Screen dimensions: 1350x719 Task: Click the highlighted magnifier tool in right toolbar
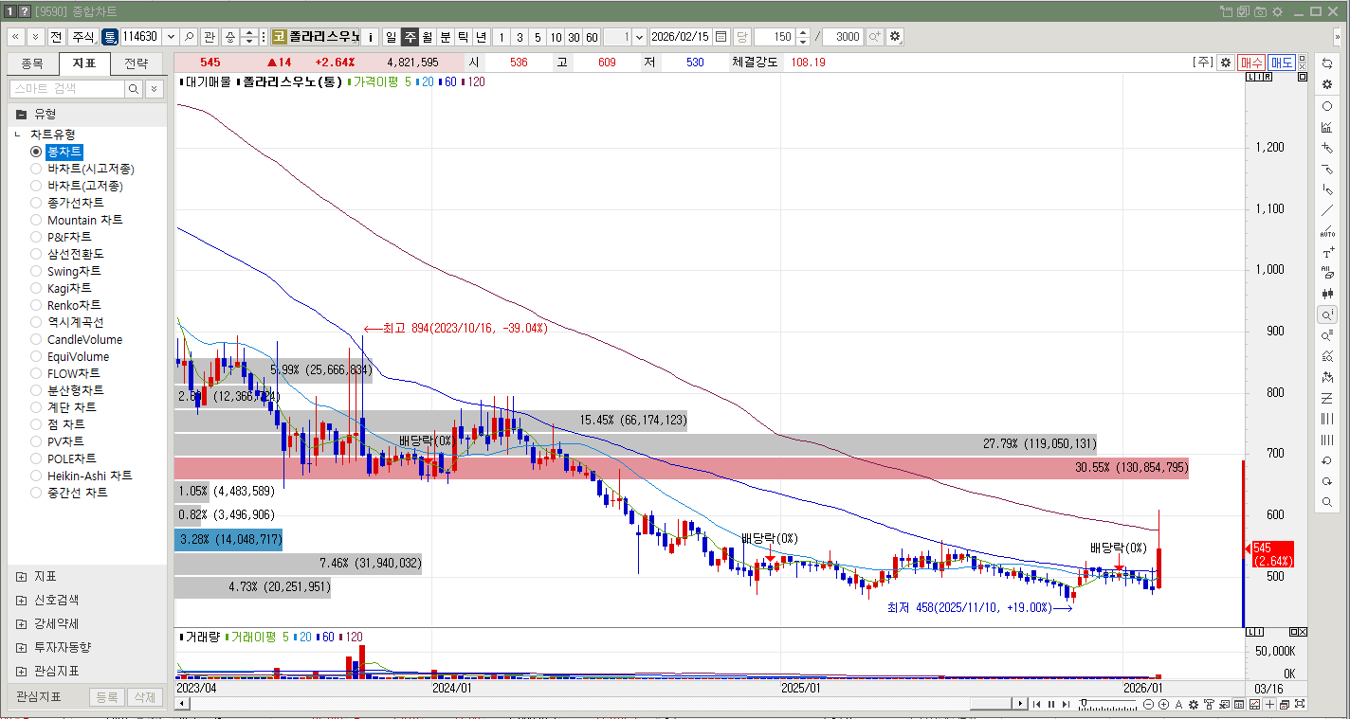(1327, 315)
